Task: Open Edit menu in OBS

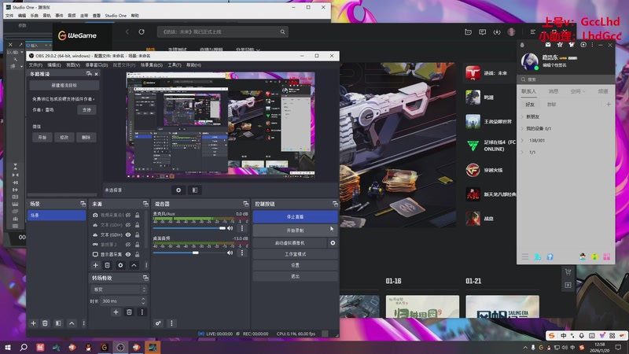Action: (54, 65)
